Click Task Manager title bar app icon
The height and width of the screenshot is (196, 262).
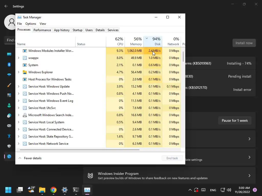point(19,17)
